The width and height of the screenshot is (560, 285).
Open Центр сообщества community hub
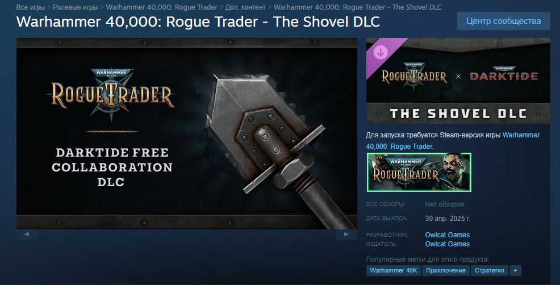tap(504, 21)
